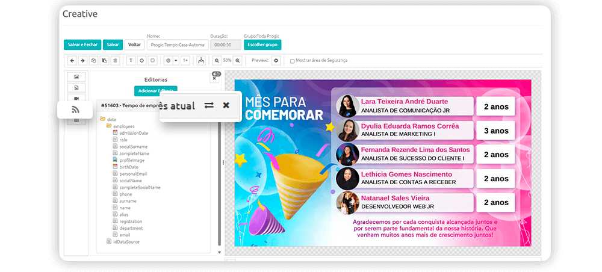This screenshot has height=272, width=602.
Task: Click the RSS feed icon in sidebar
Action: point(75,110)
